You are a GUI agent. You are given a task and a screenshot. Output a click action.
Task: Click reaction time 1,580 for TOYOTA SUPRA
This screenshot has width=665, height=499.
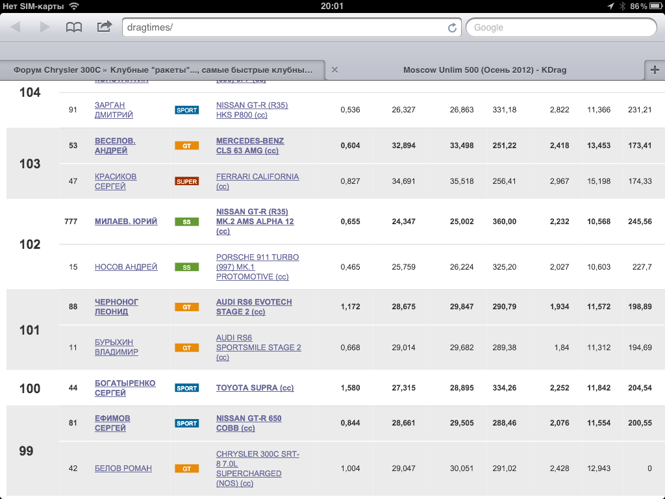pyautogui.click(x=350, y=388)
